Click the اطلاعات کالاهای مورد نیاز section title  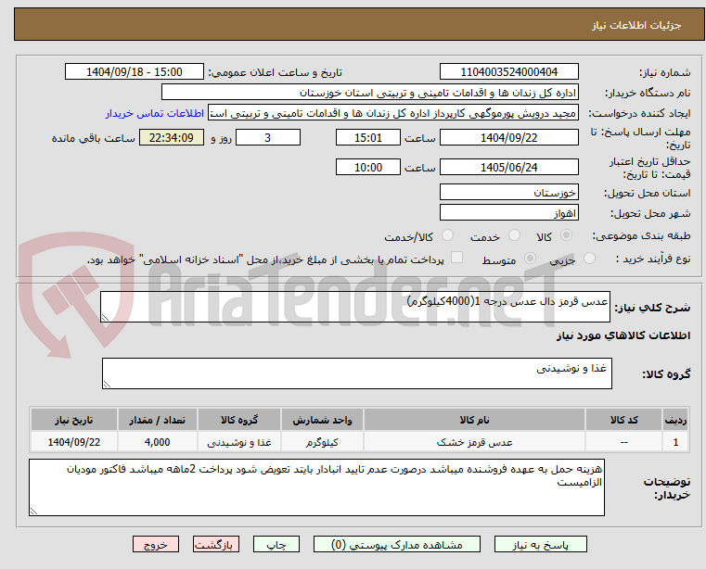[x=623, y=335]
